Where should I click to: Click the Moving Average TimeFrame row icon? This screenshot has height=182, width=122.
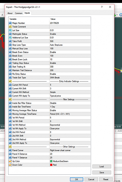coord(10,114)
